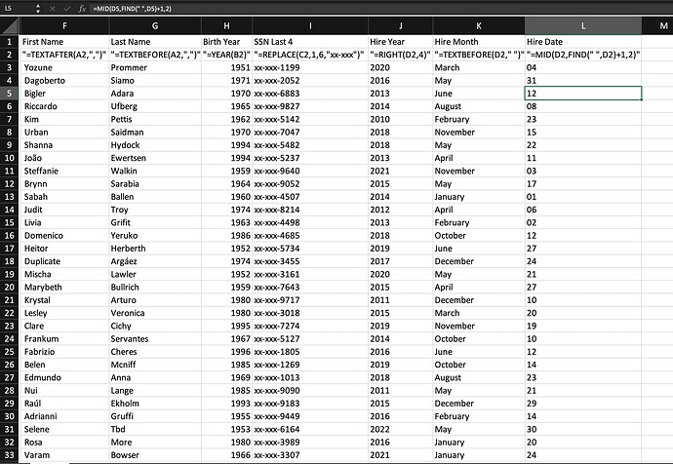Select column F header

click(x=64, y=26)
